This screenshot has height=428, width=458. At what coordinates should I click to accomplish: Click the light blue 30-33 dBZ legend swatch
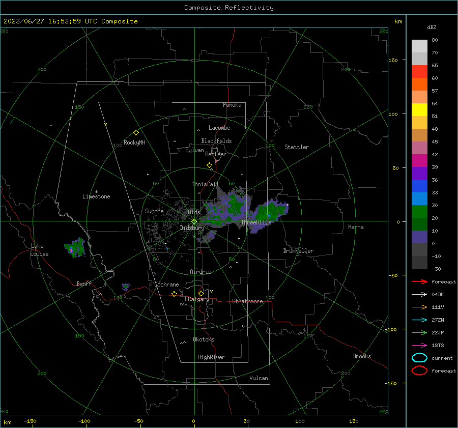[x=419, y=199]
